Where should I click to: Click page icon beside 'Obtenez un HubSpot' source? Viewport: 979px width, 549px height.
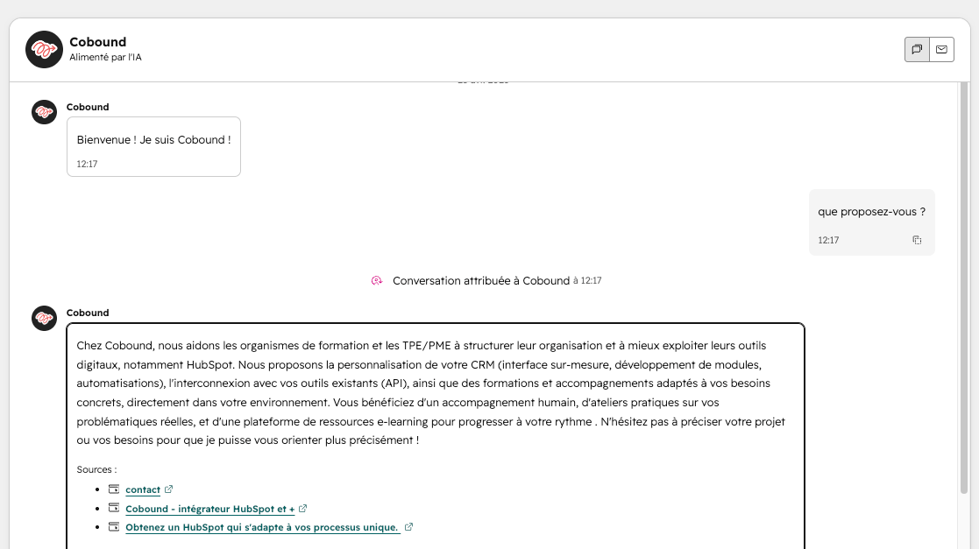tap(113, 527)
